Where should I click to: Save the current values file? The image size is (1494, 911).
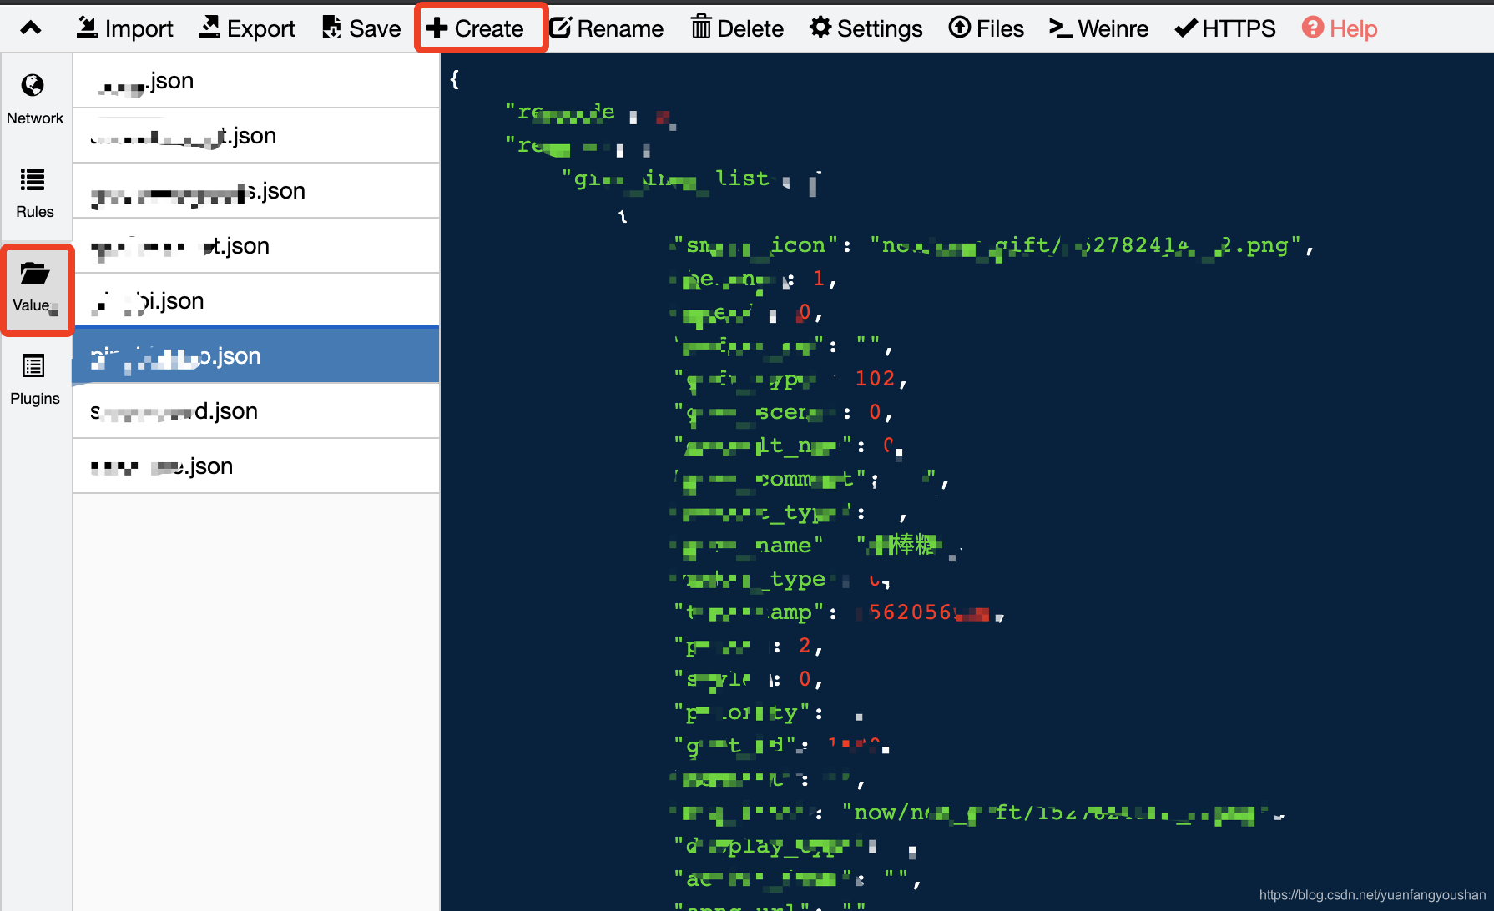361,28
